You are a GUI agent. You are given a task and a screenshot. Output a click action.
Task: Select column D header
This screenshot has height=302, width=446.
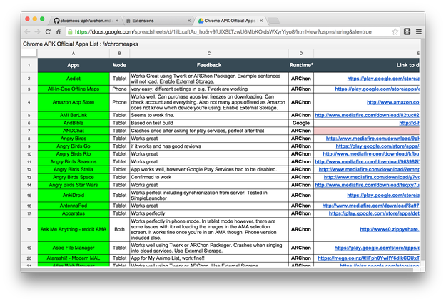pos(301,54)
